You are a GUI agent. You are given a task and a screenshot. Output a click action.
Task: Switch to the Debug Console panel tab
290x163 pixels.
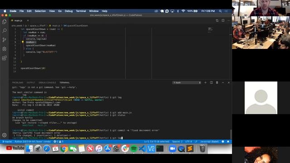click(47, 82)
